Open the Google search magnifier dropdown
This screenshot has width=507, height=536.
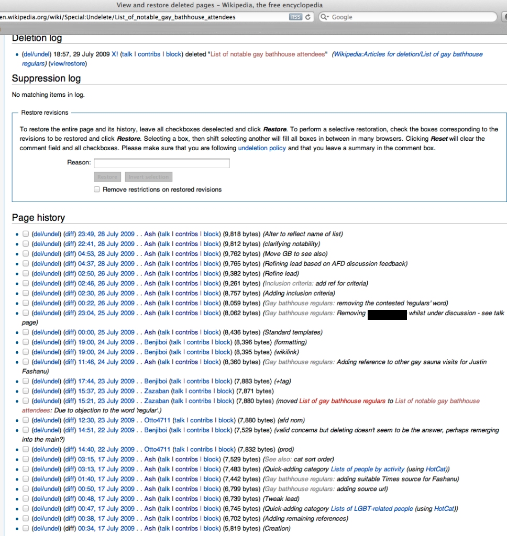(x=325, y=17)
